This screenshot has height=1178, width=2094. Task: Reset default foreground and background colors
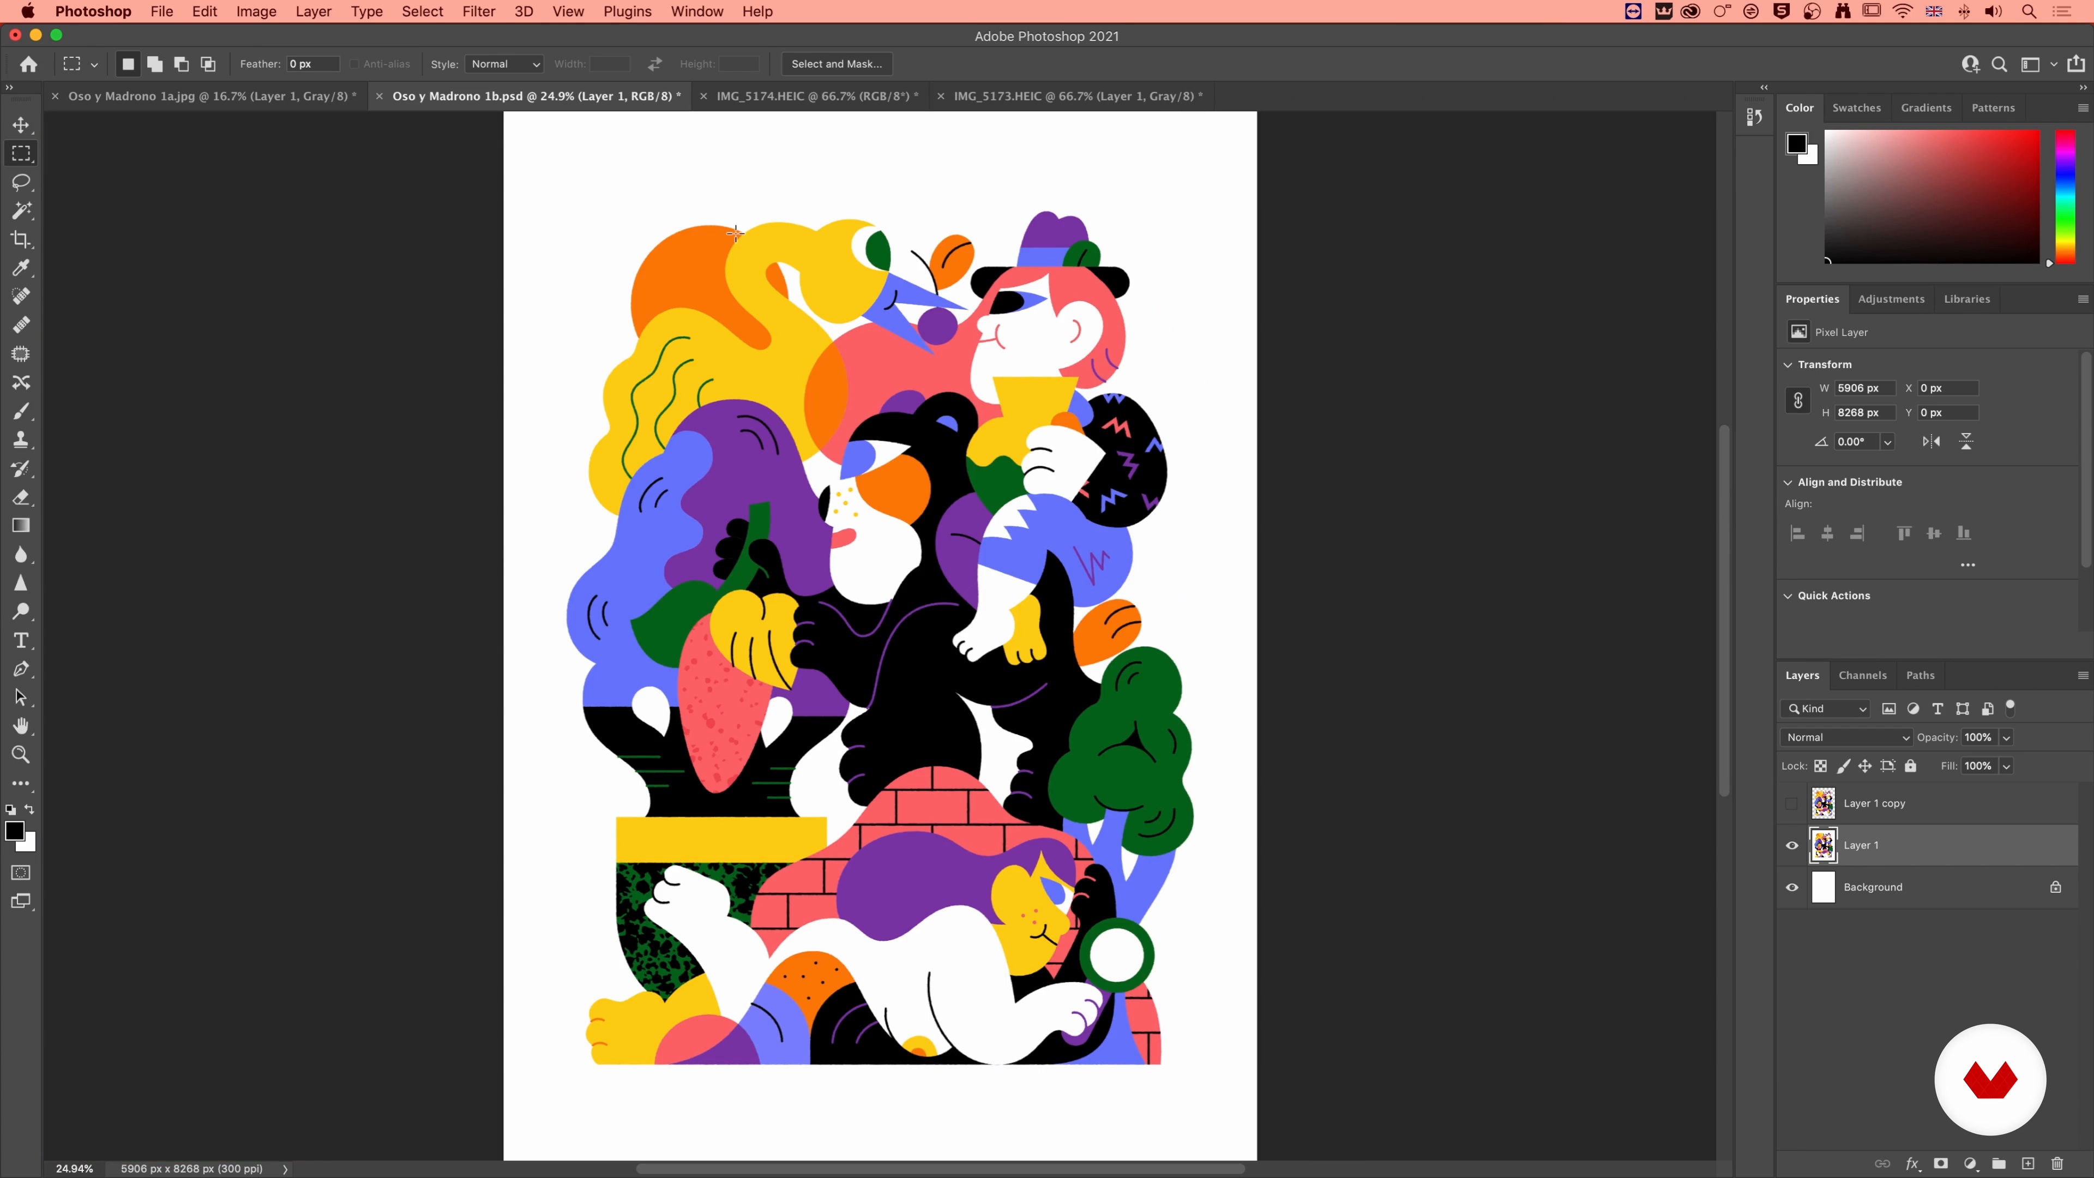pyautogui.click(x=10, y=810)
